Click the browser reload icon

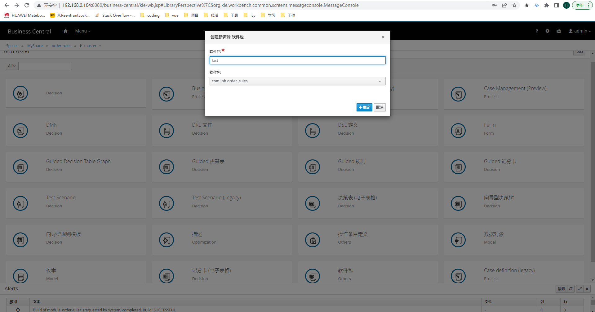(27, 5)
